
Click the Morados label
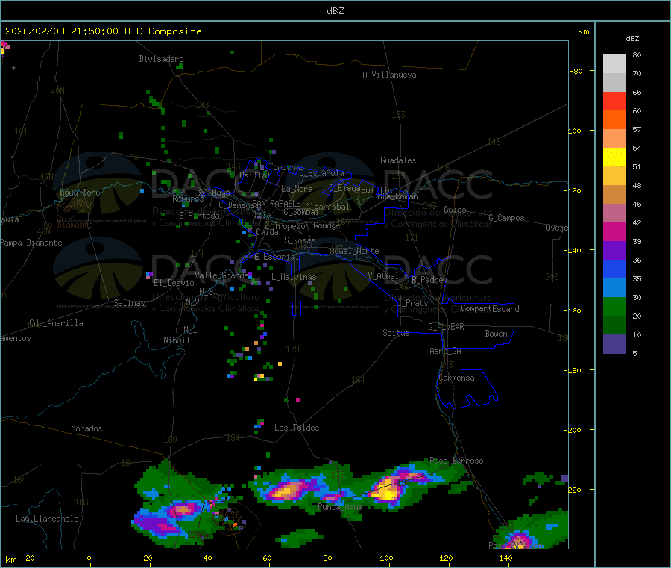point(86,428)
